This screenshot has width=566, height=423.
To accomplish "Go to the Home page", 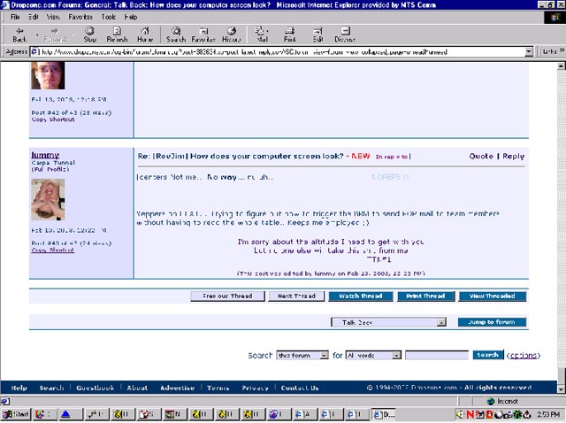I will click(x=145, y=34).
